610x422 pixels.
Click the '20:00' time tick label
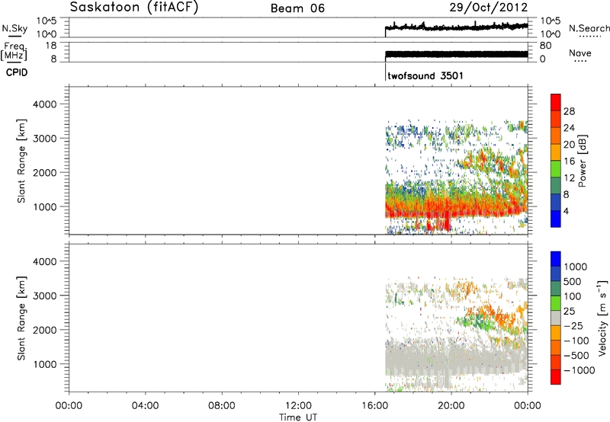point(451,406)
